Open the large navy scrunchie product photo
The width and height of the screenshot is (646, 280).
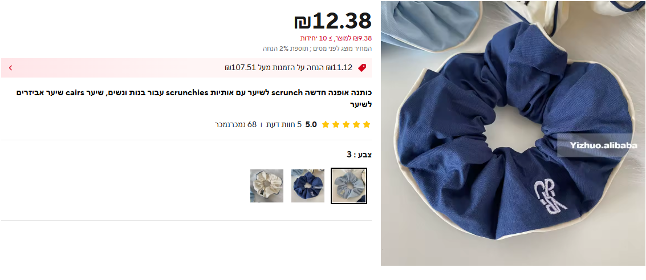pyautogui.click(x=513, y=133)
